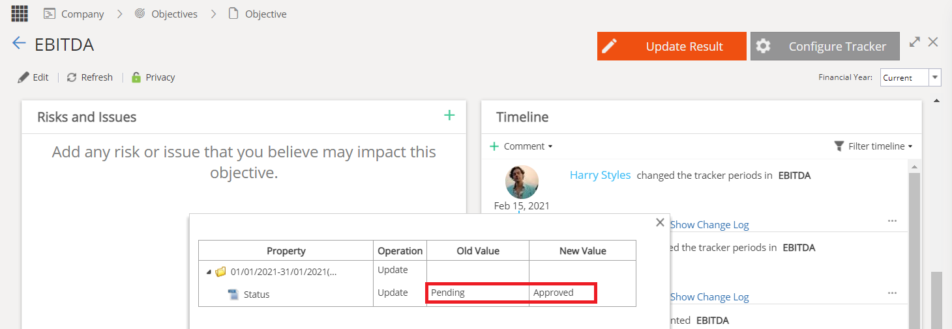Open second Show Change Log link
The width and height of the screenshot is (952, 329).
709,297
